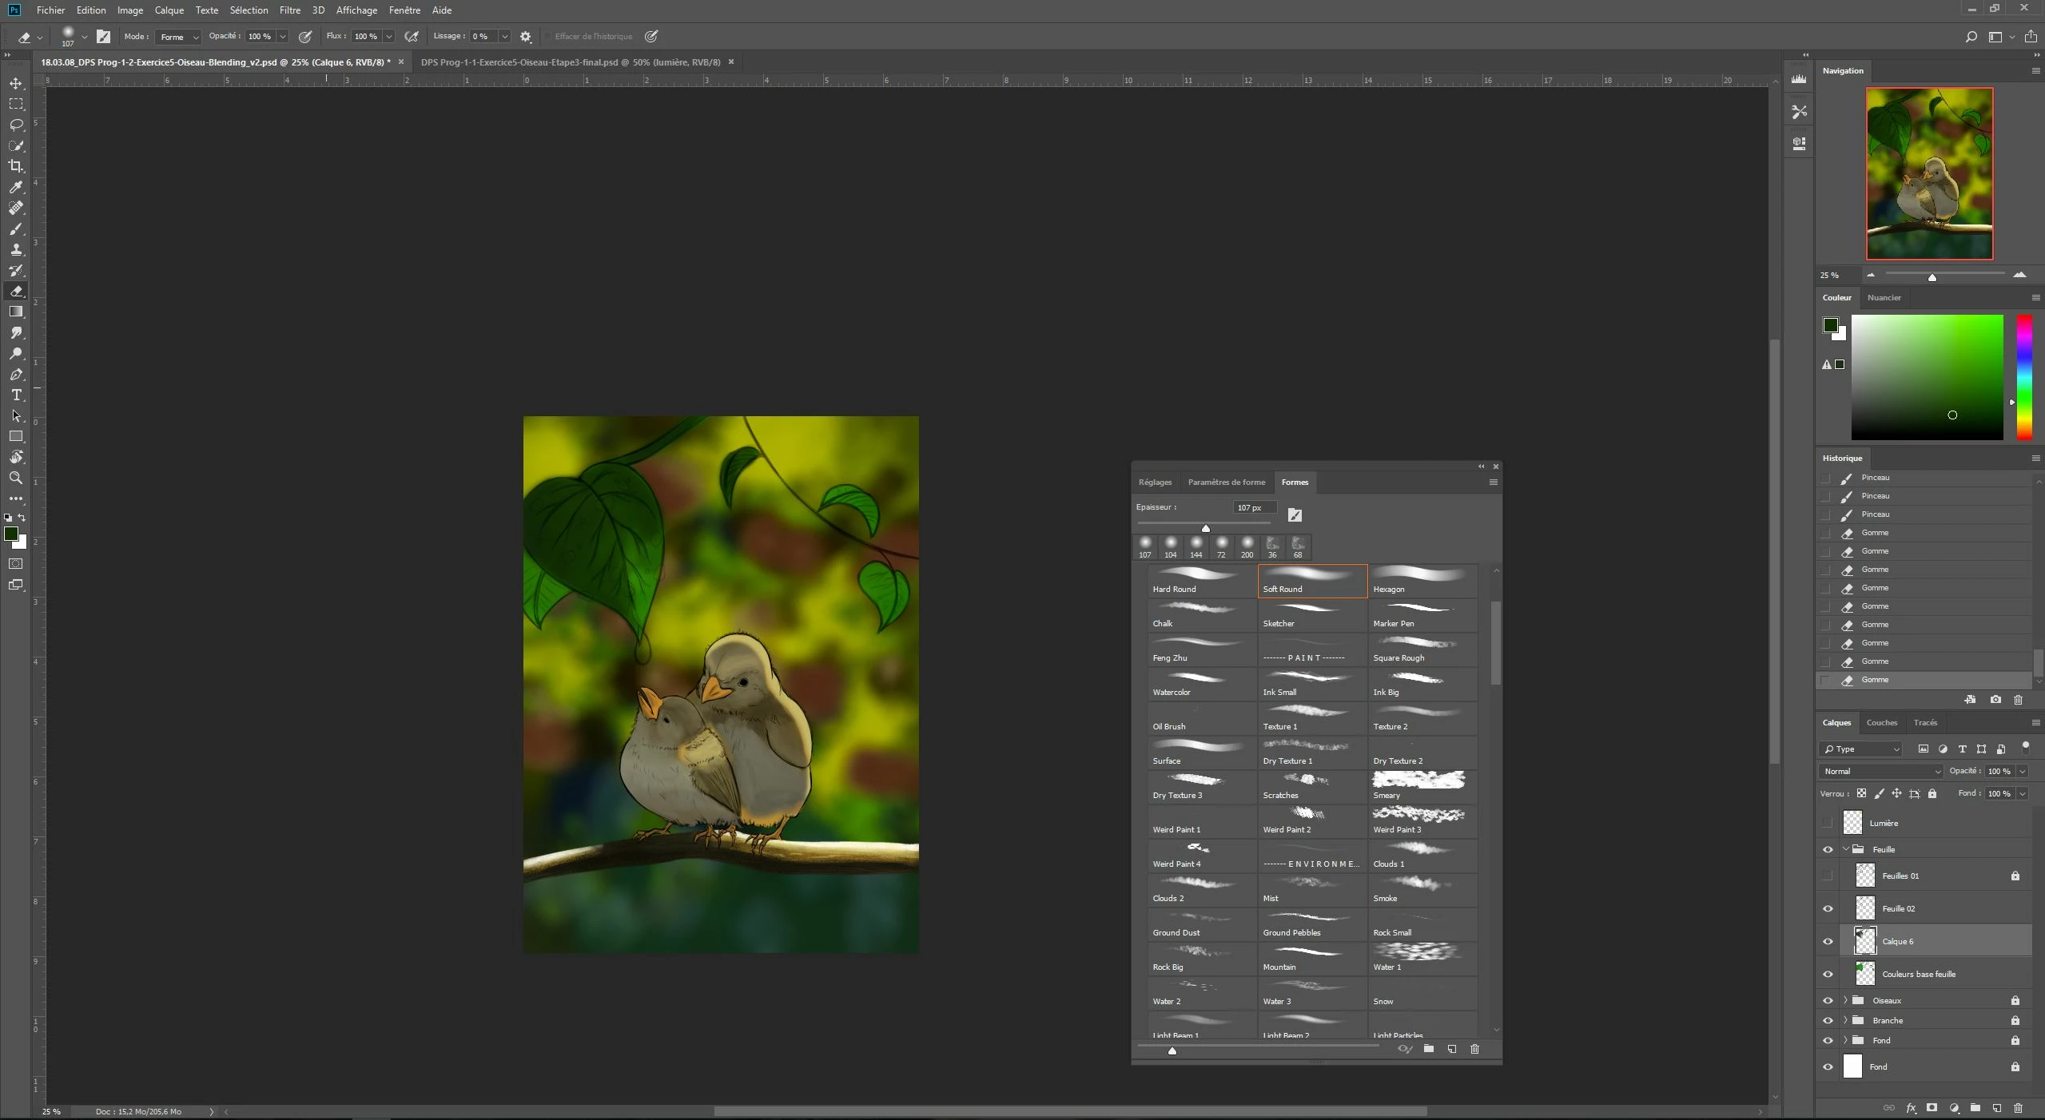Image resolution: width=2045 pixels, height=1120 pixels.
Task: Hide the Oiseaux group visibility
Action: [x=1828, y=1000]
